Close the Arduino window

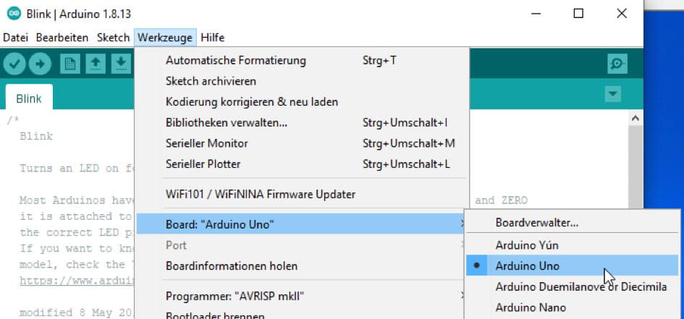(x=622, y=14)
